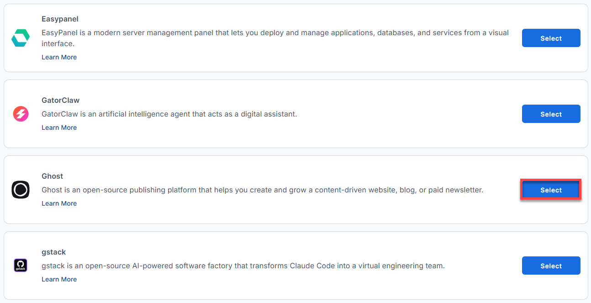
Task: Select the GatorClaw application
Action: point(551,114)
